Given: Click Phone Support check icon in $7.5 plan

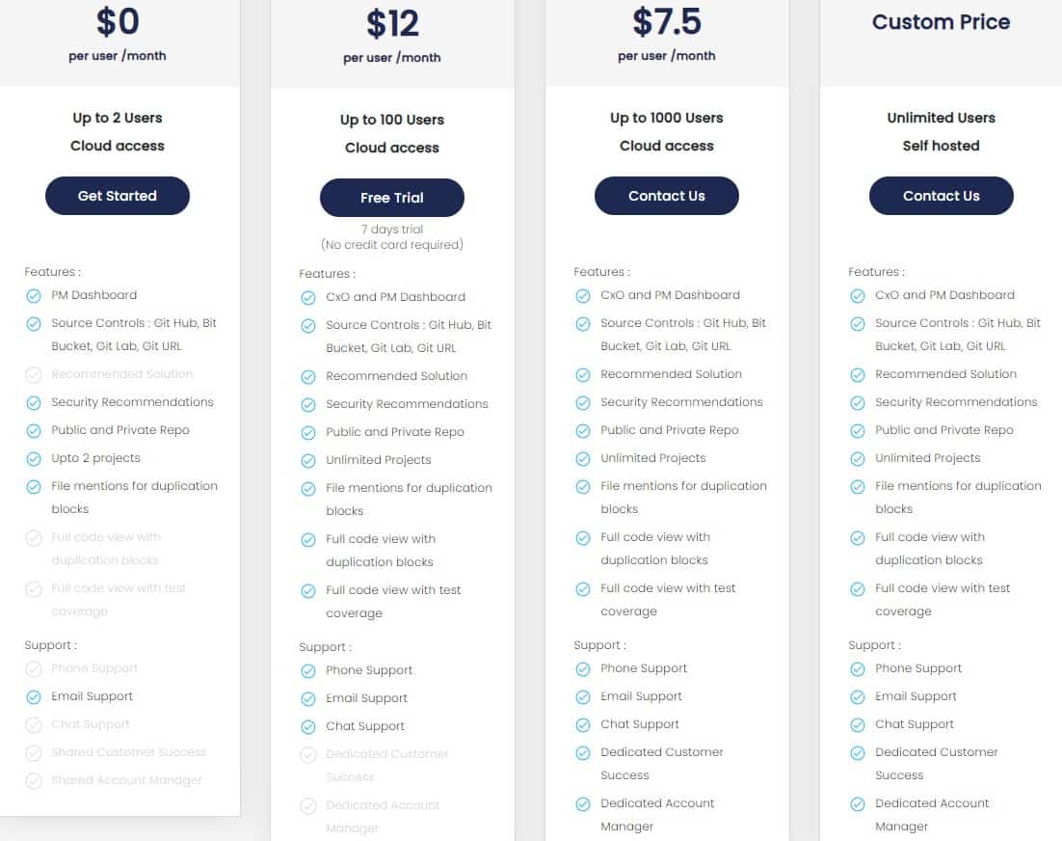Looking at the screenshot, I should pyautogui.click(x=583, y=668).
